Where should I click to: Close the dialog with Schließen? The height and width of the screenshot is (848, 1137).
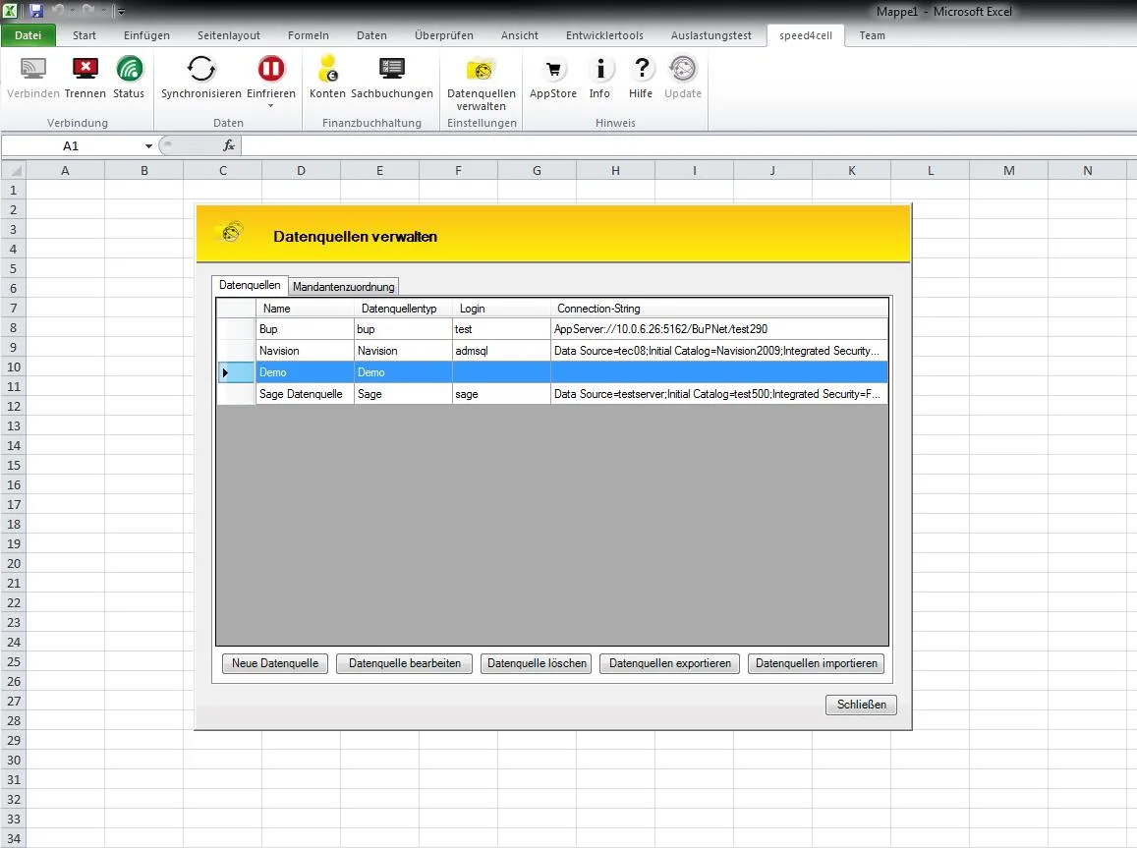862,705
